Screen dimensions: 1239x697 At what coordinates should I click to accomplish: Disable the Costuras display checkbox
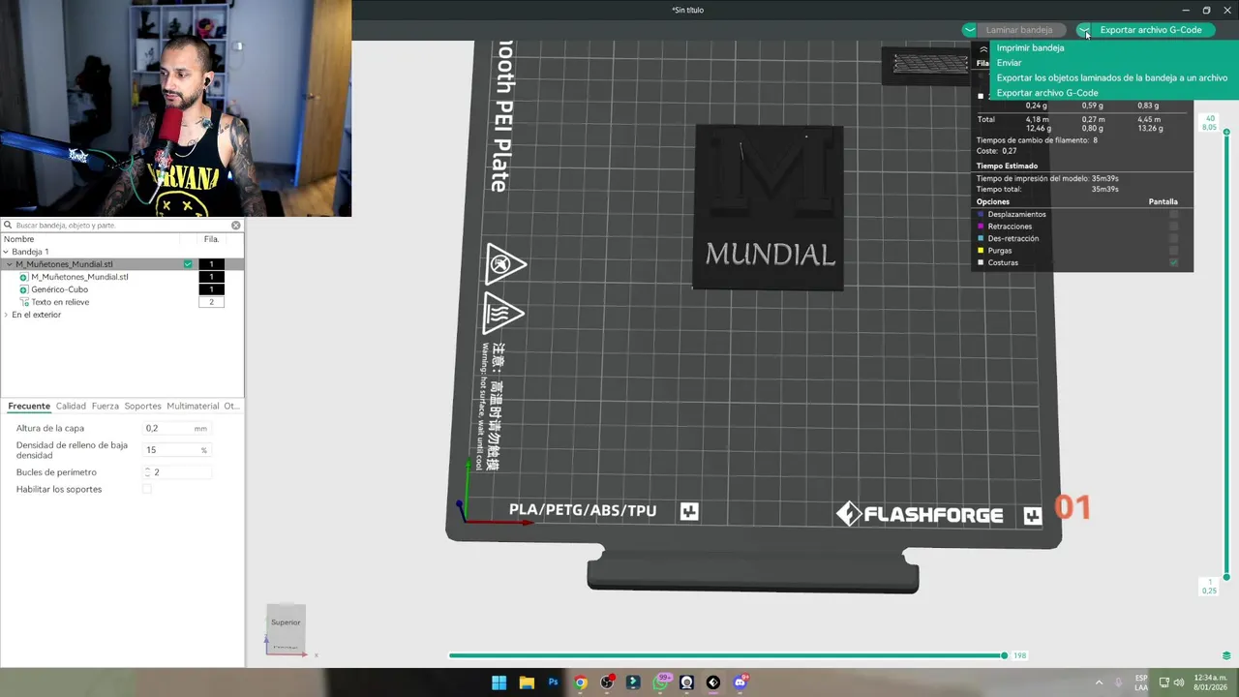point(1174,262)
